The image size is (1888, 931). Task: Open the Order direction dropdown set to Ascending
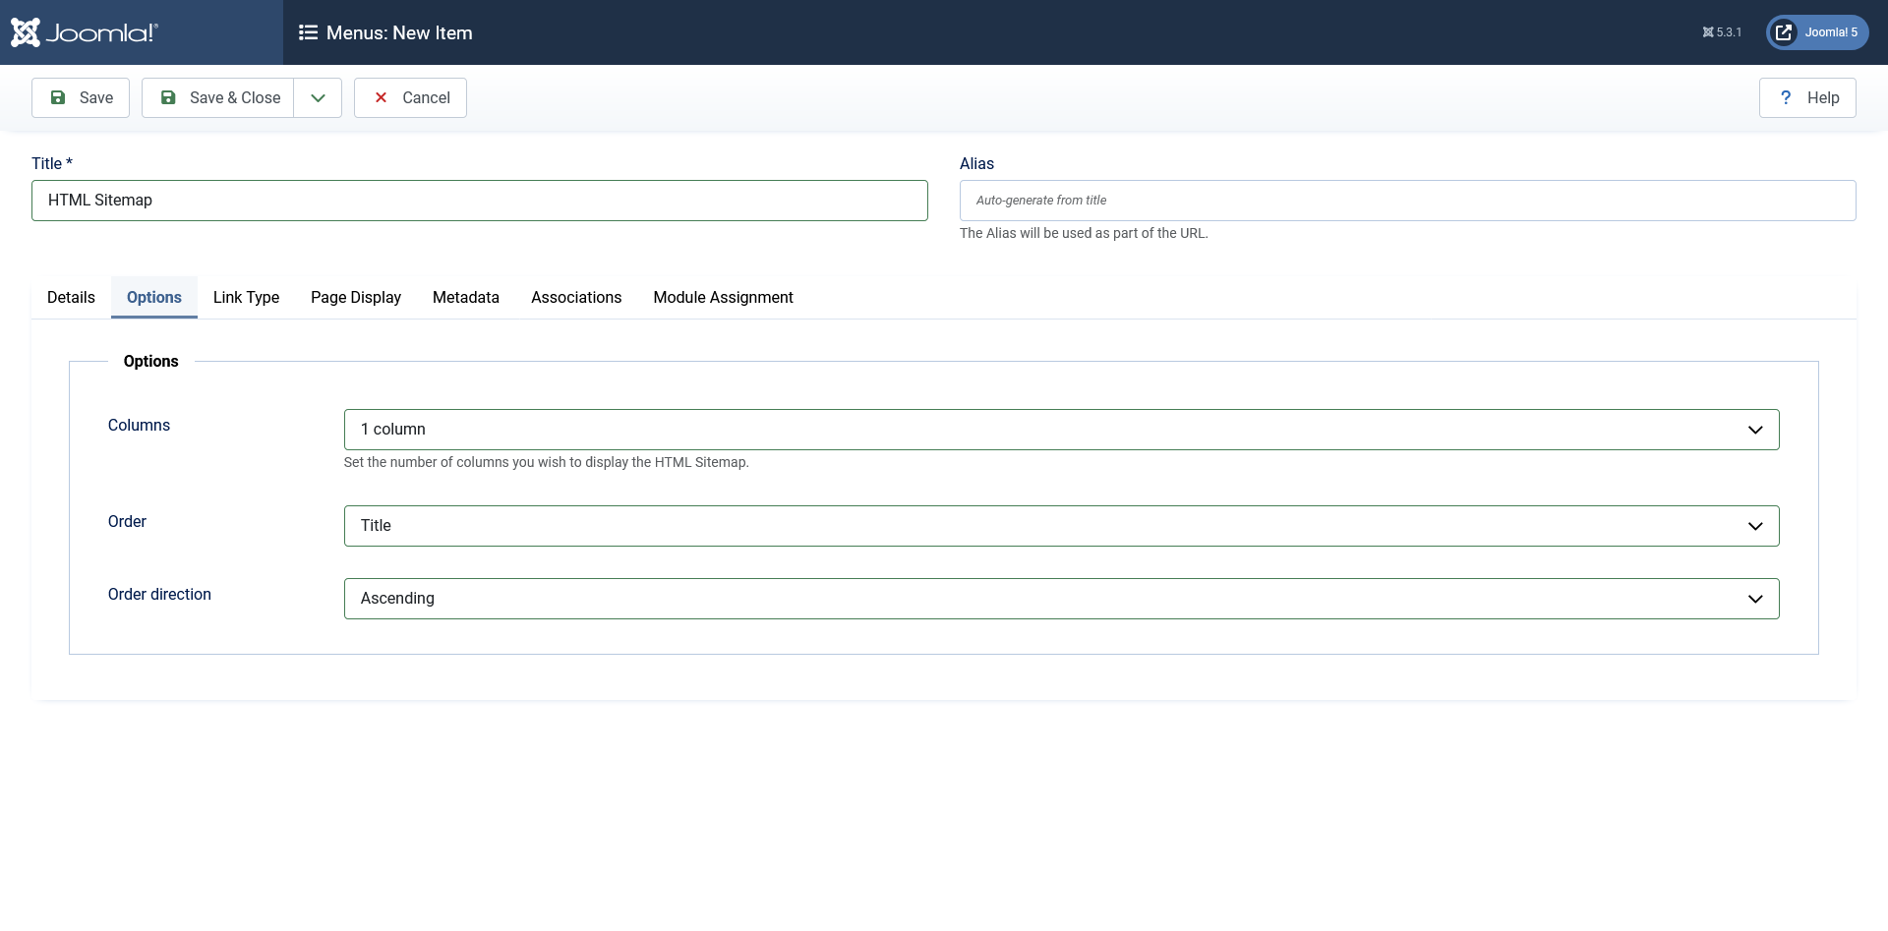(x=1061, y=599)
